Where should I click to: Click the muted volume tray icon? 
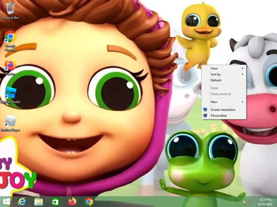(x=245, y=202)
